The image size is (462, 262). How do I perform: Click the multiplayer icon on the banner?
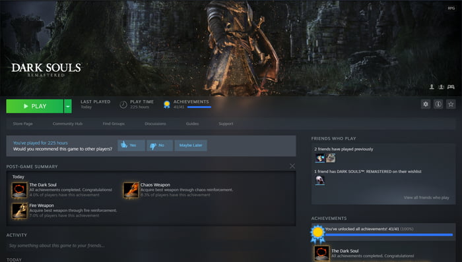pos(441,87)
